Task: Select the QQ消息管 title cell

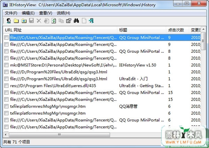Action: (x=128, y=106)
